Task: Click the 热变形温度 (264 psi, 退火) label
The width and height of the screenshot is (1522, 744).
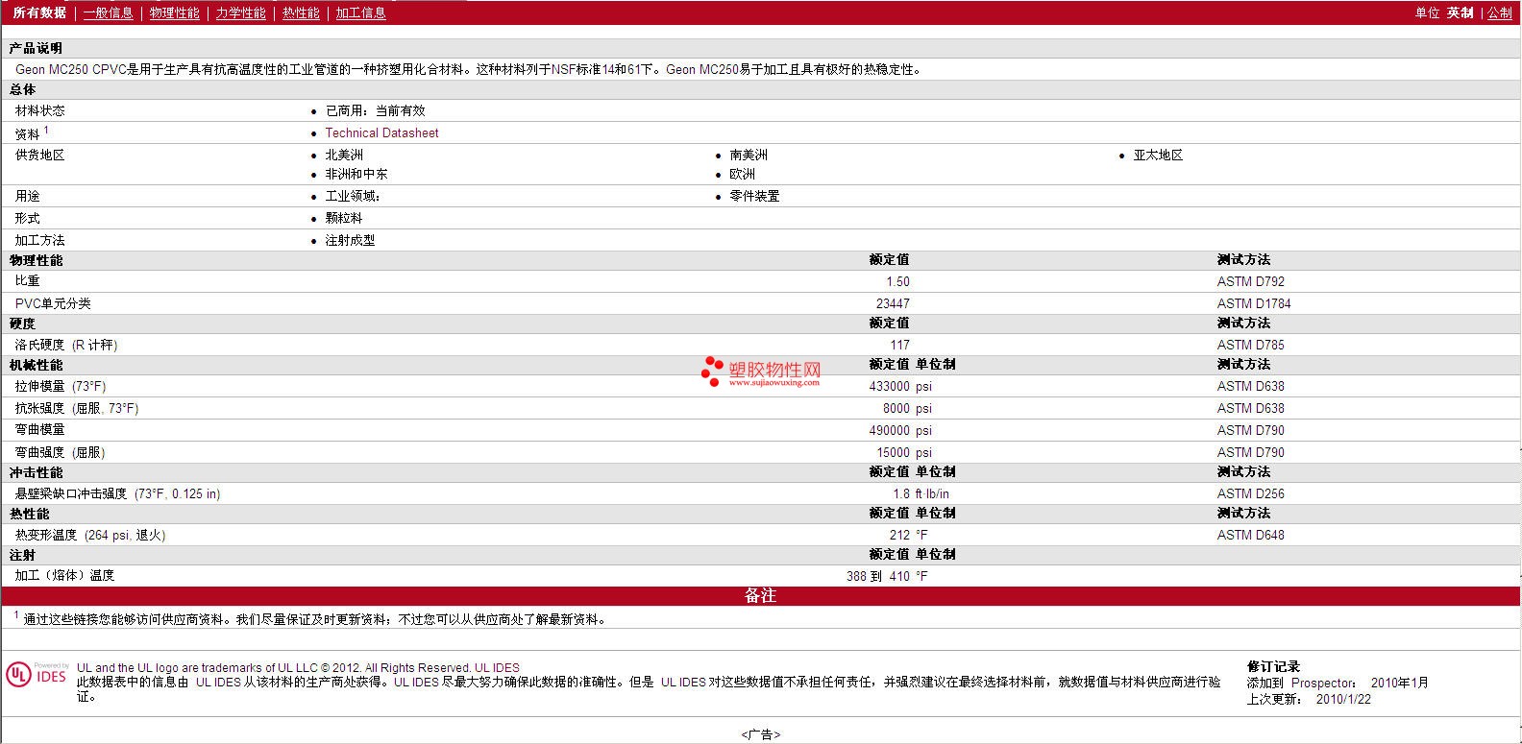Action: click(x=90, y=535)
